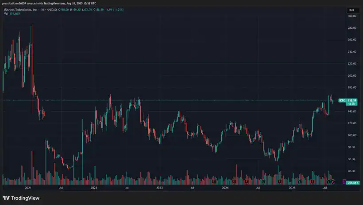Click the 2023 label on time axis

click(x=159, y=188)
